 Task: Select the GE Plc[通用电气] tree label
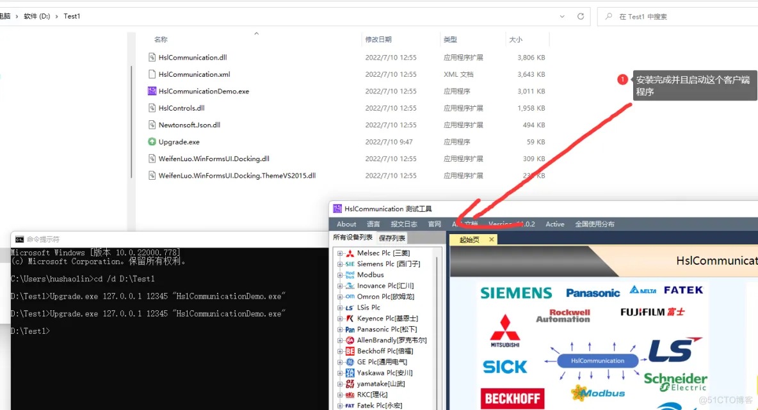pyautogui.click(x=382, y=362)
